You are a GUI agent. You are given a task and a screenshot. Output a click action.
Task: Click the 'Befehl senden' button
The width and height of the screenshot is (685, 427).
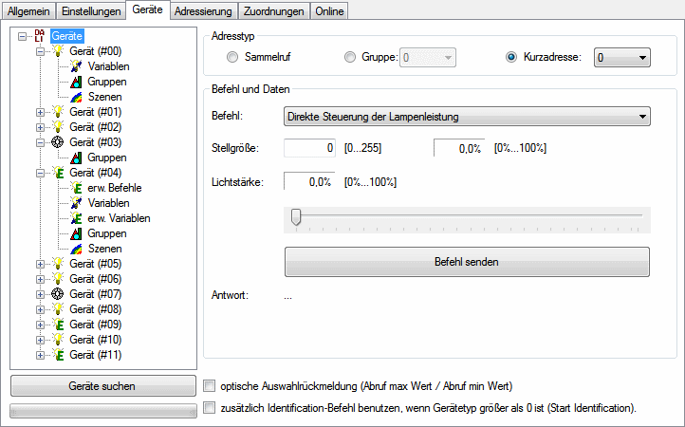click(467, 261)
